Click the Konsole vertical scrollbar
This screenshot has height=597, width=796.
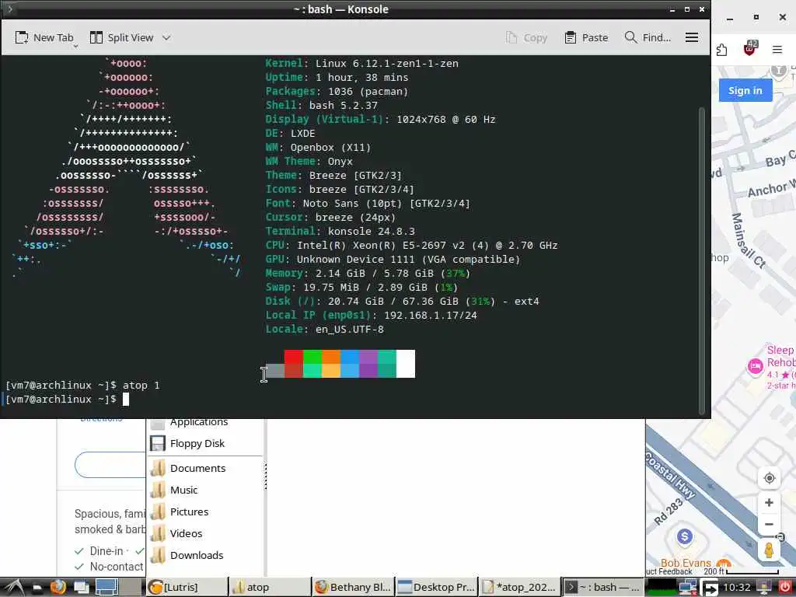click(x=702, y=260)
